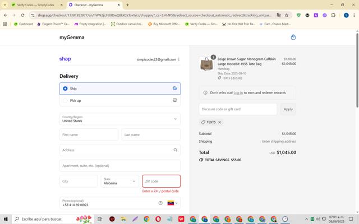Image resolution: width=359 pixels, height=224 pixels.
Task: Click the Windows taskbar search box
Action: pyautogui.click(x=53, y=219)
